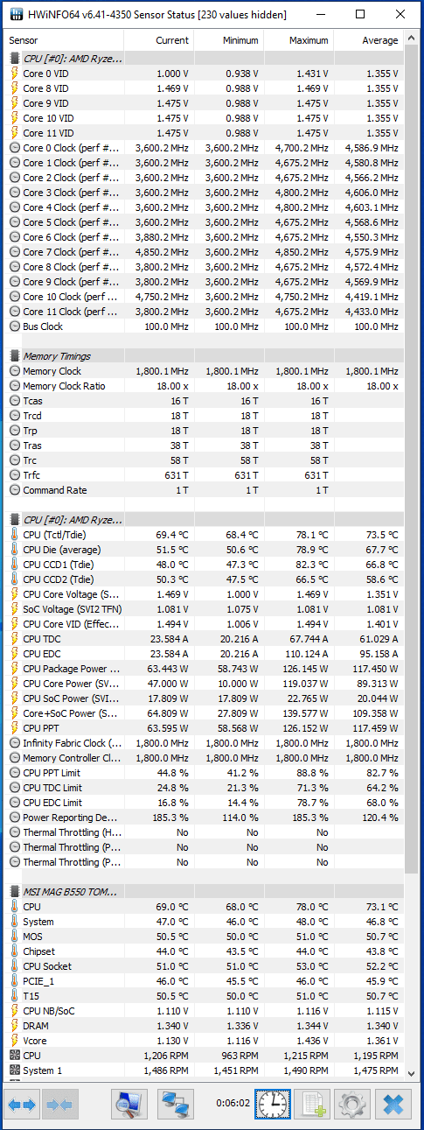Click the scroll down arrow of scrollbar
Image resolution: width=424 pixels, height=1130 pixels.
pyautogui.click(x=412, y=1072)
